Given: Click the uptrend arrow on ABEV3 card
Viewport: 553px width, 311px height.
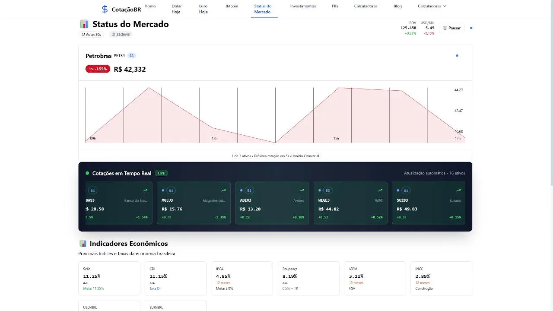Looking at the screenshot, I should 302,190.
